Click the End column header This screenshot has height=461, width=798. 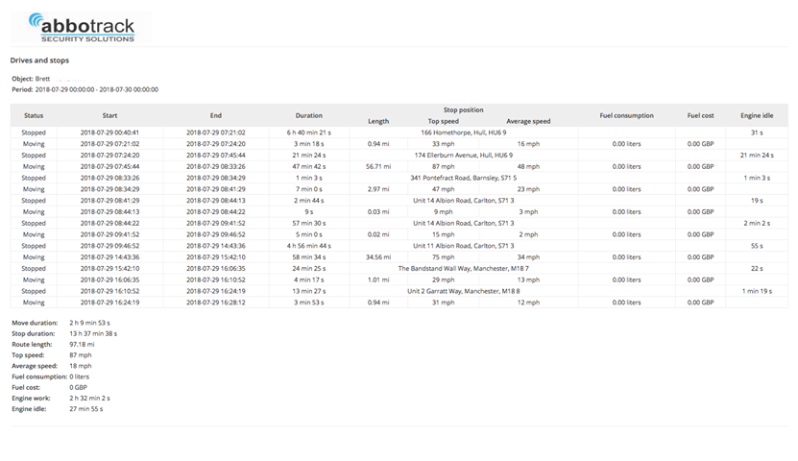tap(215, 115)
